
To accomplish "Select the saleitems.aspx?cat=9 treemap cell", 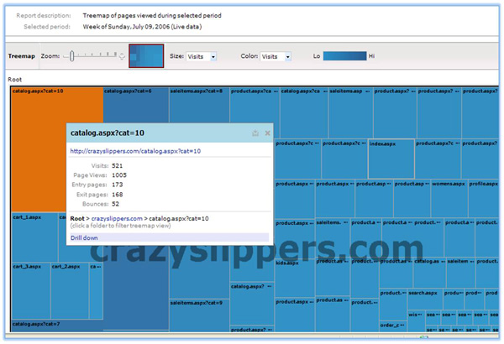I will point(199,315).
